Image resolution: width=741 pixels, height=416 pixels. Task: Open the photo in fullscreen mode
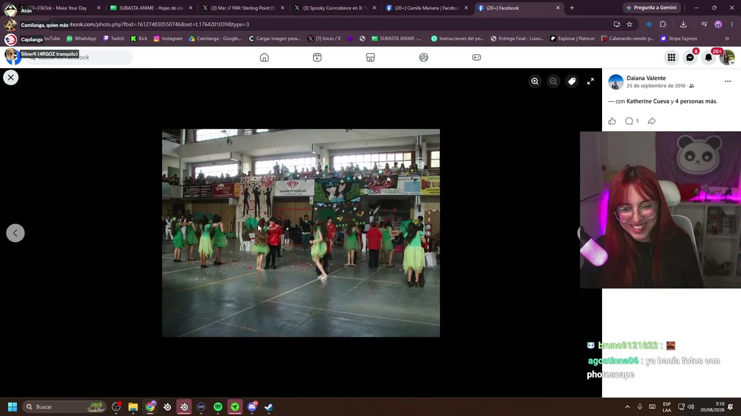590,81
